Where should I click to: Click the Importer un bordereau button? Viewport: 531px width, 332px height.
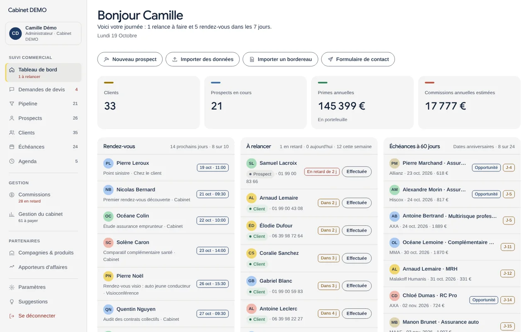(x=280, y=59)
